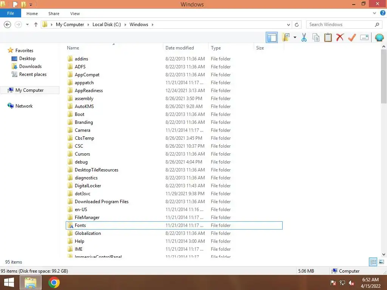The width and height of the screenshot is (387, 290).
Task: Expand the chevron after My Computer in breadcrumb
Action: click(88, 25)
